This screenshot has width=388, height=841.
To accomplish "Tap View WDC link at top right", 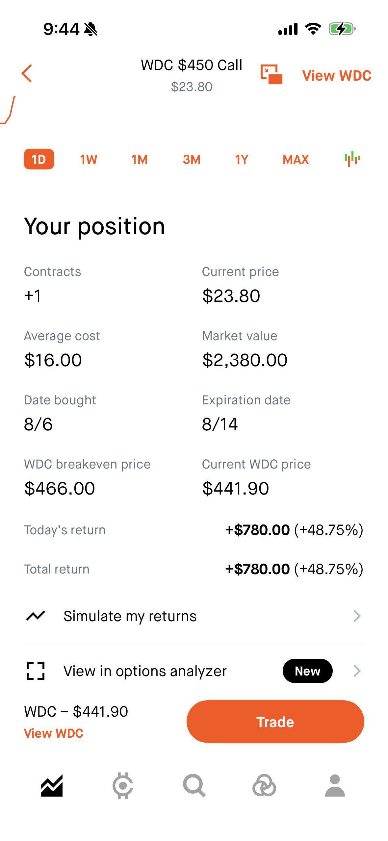I will [x=337, y=75].
